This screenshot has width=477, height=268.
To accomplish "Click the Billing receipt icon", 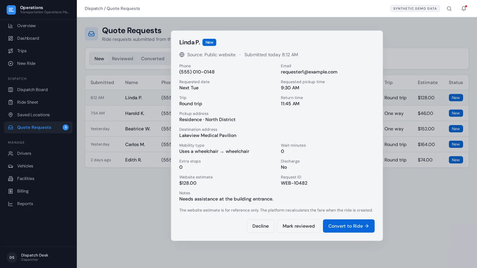I will [x=10, y=191].
